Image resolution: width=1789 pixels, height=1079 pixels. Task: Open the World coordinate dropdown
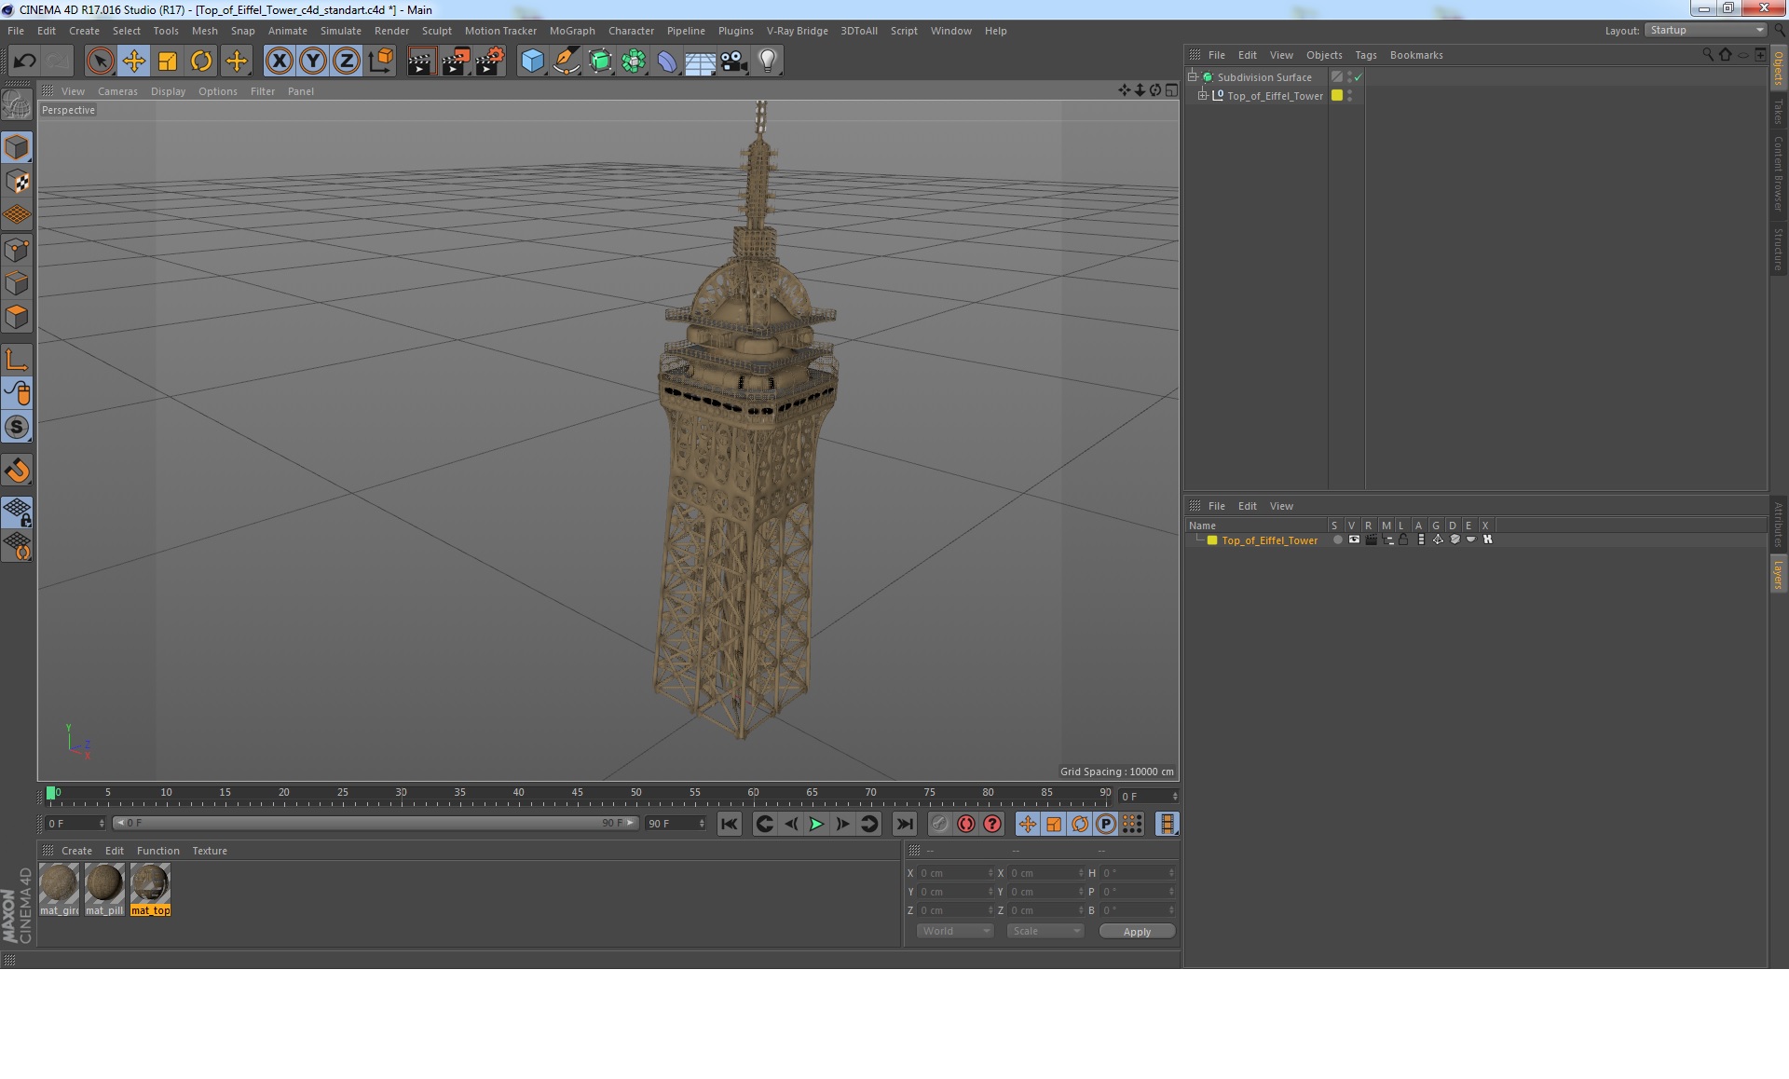click(955, 931)
